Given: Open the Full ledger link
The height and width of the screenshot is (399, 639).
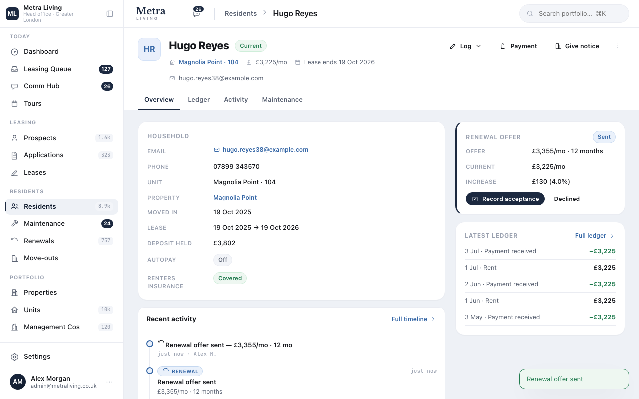Looking at the screenshot, I should [595, 236].
